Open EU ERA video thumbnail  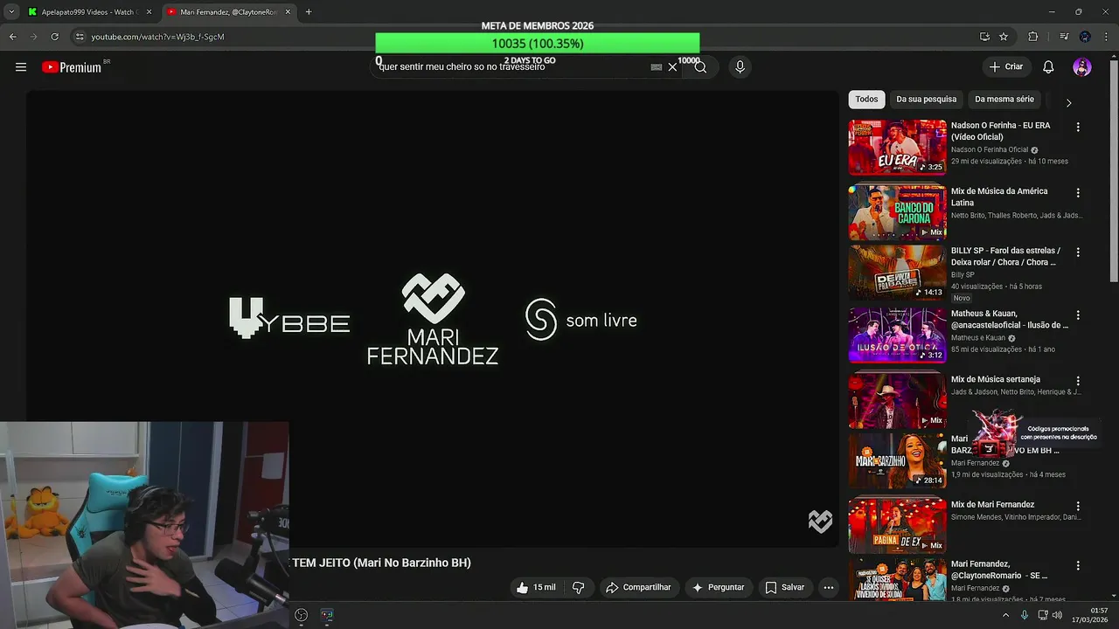(897, 148)
